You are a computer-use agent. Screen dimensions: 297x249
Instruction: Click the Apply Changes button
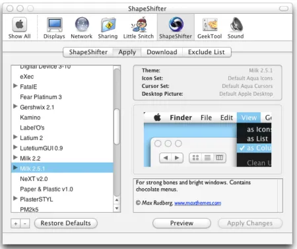click(250, 223)
